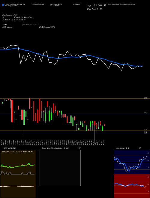This screenshot has height=198, width=150.
Task: Click the blue 12 Day SMA legend square
Action: pyautogui.click(x=3, y=5)
